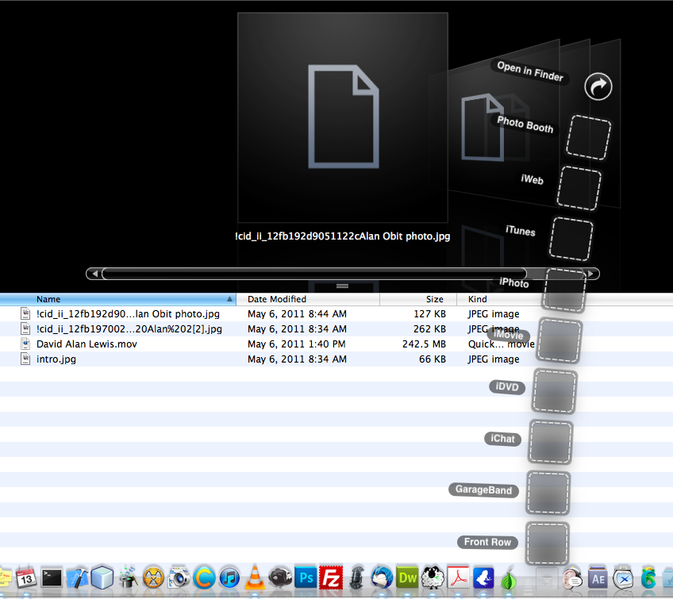Open Adobe Acrobat from the Dock
Screen dimensions: 673x599
[x=458, y=578]
